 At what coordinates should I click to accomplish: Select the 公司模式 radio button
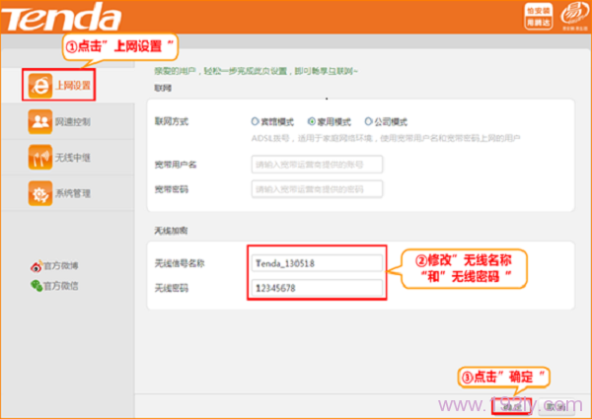pyautogui.click(x=368, y=122)
